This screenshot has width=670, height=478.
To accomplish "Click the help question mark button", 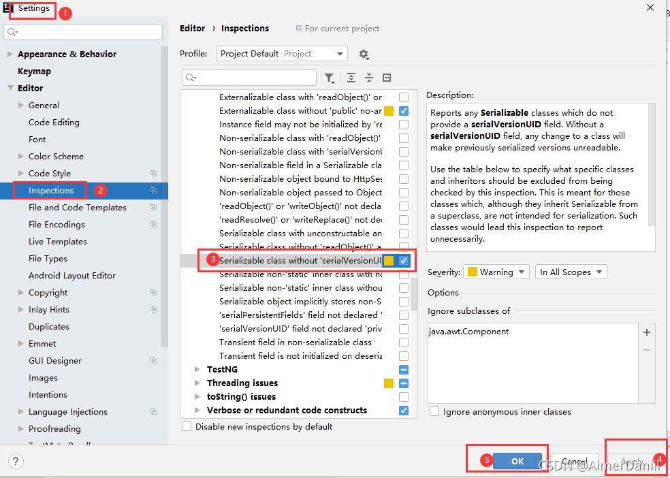I will 16,461.
